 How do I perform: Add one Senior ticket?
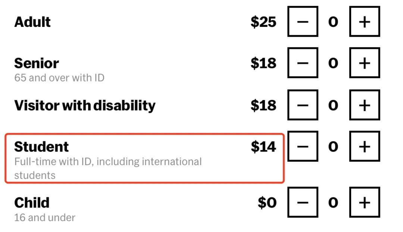[364, 64]
